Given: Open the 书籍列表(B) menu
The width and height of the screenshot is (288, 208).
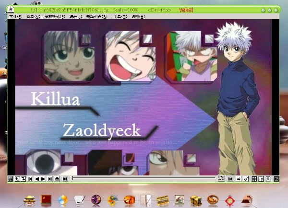Looking at the screenshot, I should (x=96, y=16).
